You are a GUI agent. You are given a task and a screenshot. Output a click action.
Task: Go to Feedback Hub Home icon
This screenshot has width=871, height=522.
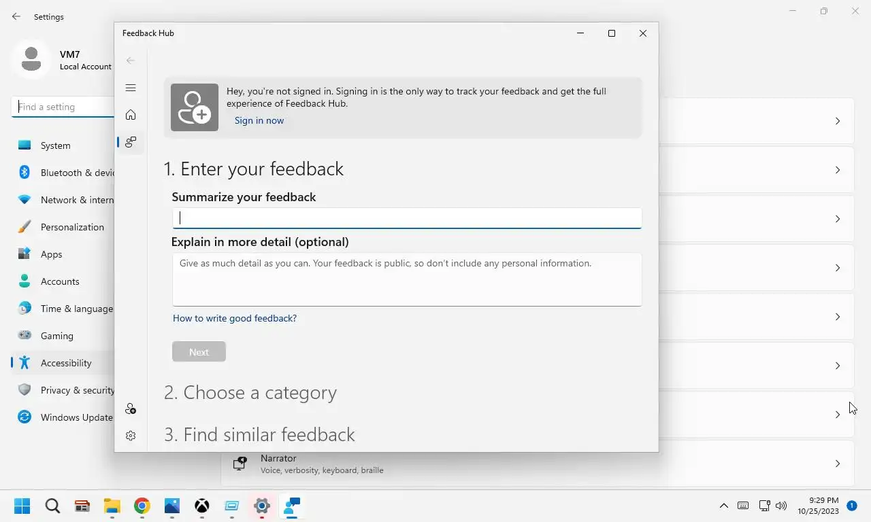[131, 115]
